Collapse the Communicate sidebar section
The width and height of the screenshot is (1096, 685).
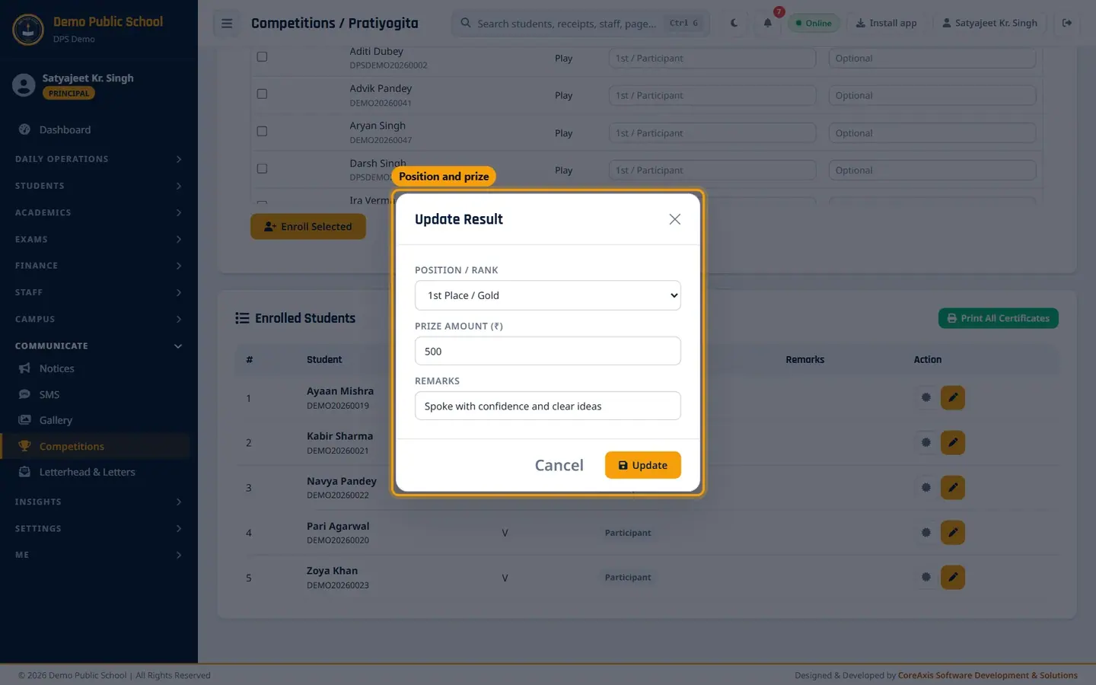(99, 346)
